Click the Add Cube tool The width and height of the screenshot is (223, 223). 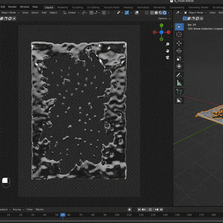point(179,91)
